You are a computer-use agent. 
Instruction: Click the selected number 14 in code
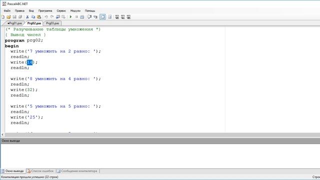30,62
